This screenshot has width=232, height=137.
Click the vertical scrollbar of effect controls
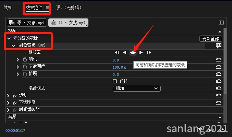[x=225, y=61]
